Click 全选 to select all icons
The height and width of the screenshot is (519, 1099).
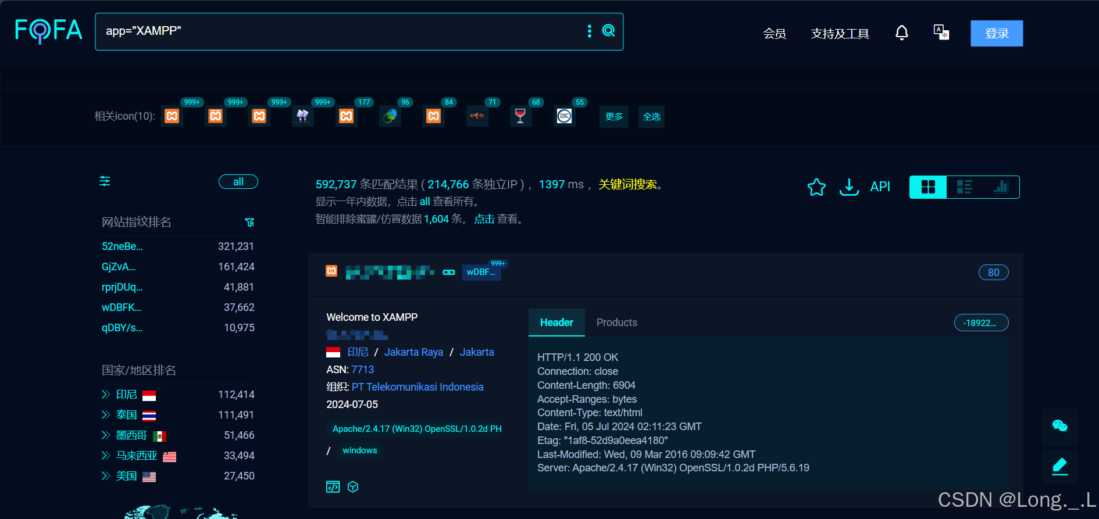[x=652, y=117]
